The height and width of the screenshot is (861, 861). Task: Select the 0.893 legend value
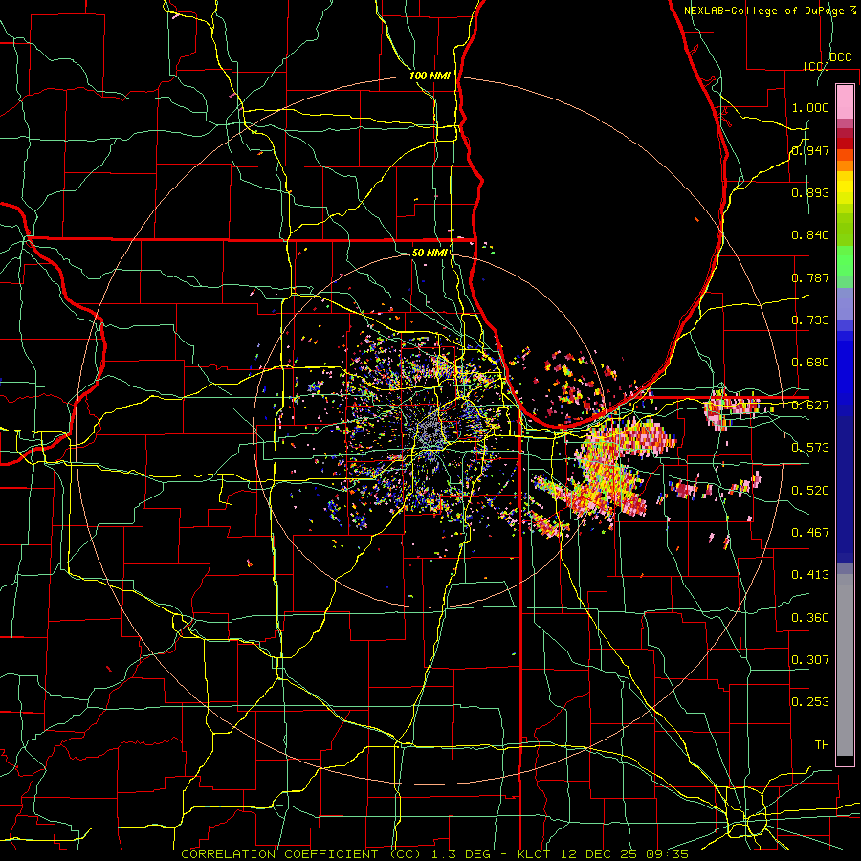click(810, 192)
